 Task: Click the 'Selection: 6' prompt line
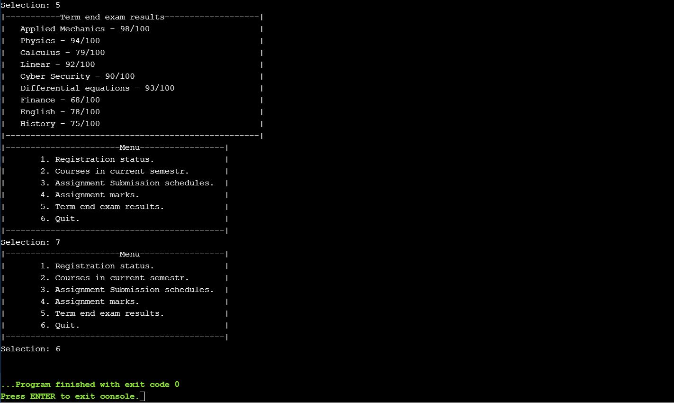click(x=30, y=349)
